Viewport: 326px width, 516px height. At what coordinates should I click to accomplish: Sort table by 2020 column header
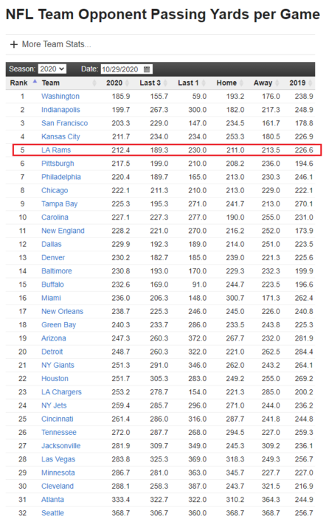(x=114, y=83)
